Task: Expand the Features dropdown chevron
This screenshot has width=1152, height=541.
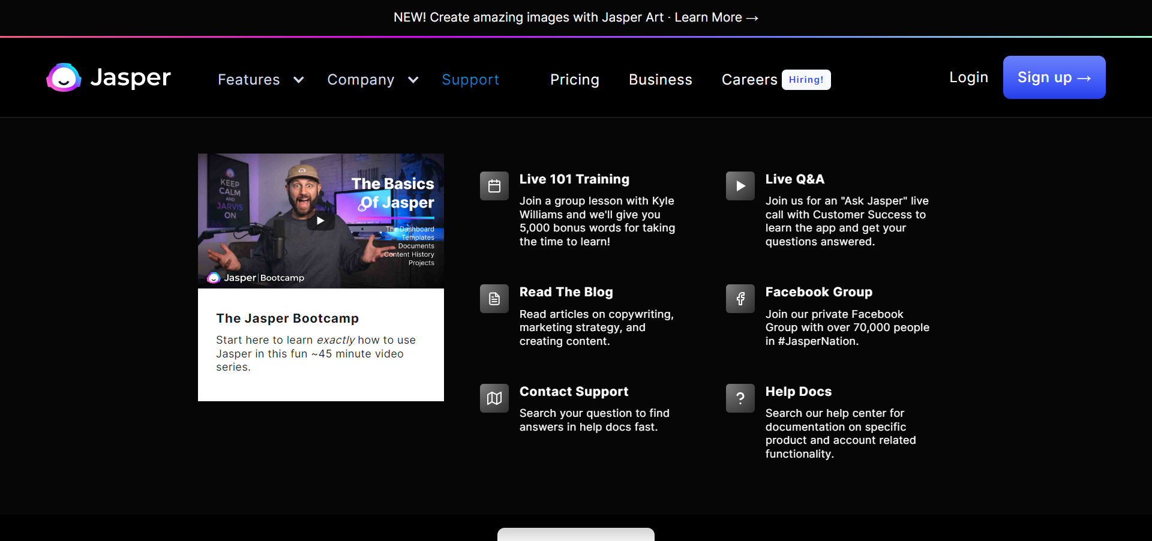Action: click(298, 80)
